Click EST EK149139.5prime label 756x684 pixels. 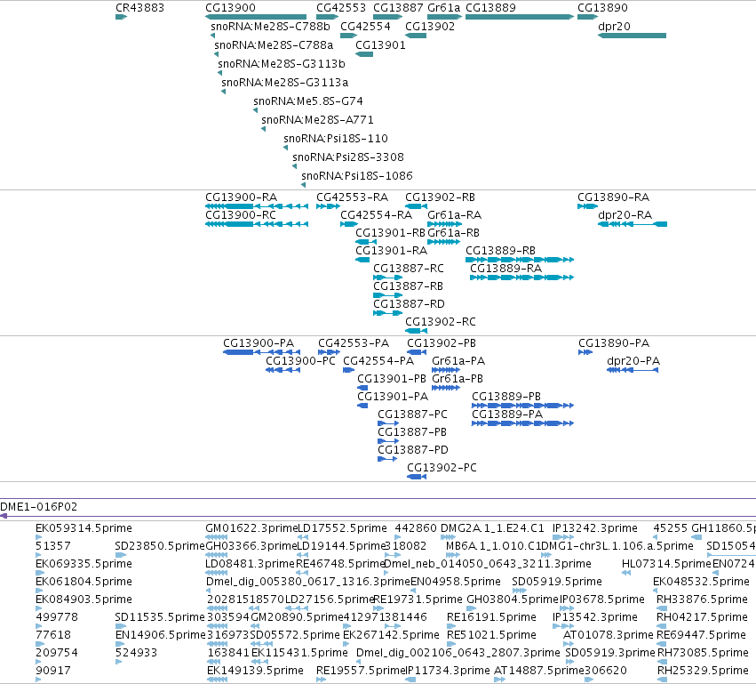(255, 671)
